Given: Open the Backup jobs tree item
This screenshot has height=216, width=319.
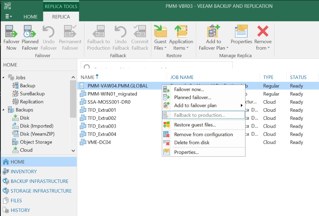Looking at the screenshot, I should click(24, 86).
